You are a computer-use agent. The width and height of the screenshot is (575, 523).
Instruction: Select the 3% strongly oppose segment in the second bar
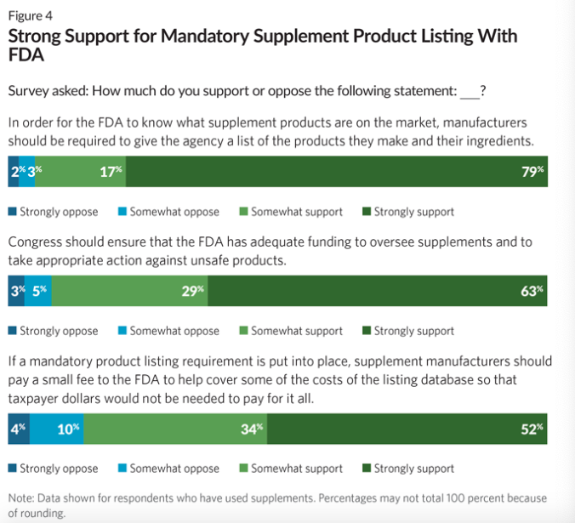point(16,291)
